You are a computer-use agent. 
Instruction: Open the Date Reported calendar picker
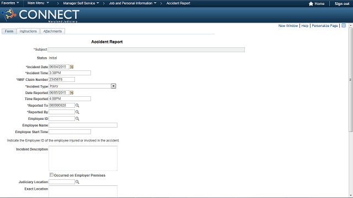[72, 93]
